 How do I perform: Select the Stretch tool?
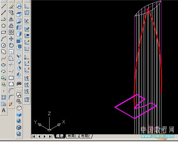(x=11, y=58)
